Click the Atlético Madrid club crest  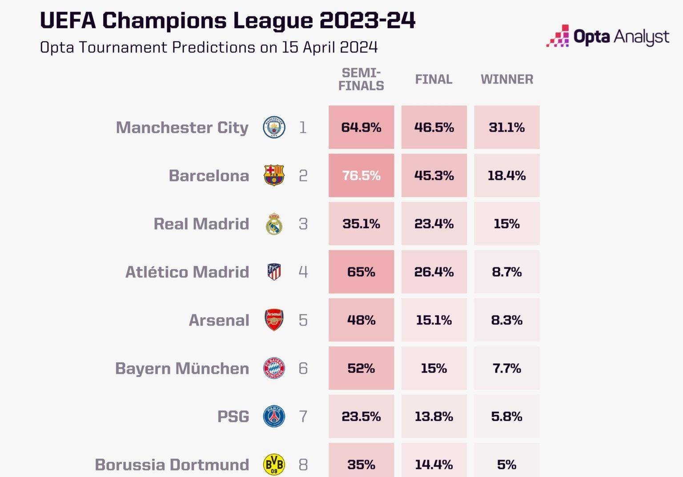tap(274, 272)
